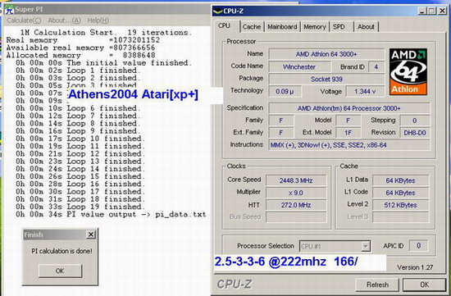Minimize the CPU-Z window

(422, 11)
